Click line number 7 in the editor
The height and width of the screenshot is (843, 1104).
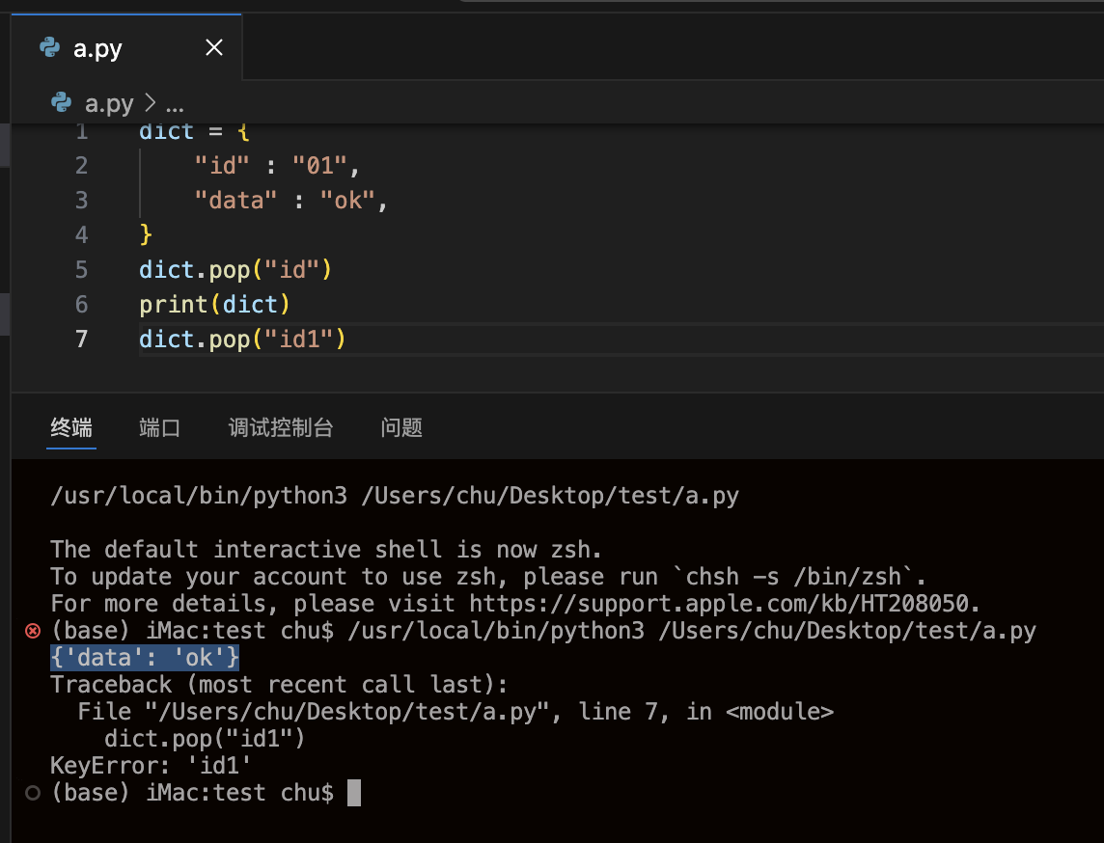click(x=81, y=339)
